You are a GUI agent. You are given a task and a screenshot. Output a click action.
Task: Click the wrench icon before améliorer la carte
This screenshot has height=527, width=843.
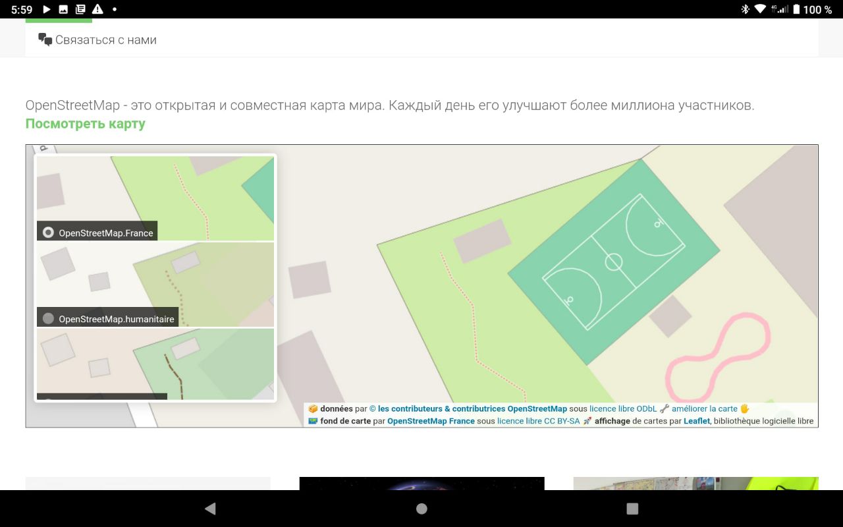(x=664, y=408)
